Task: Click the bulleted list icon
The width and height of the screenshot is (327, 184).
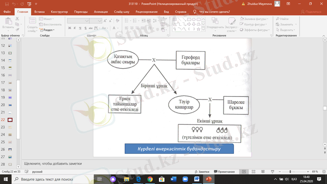Action: click(x=127, y=20)
